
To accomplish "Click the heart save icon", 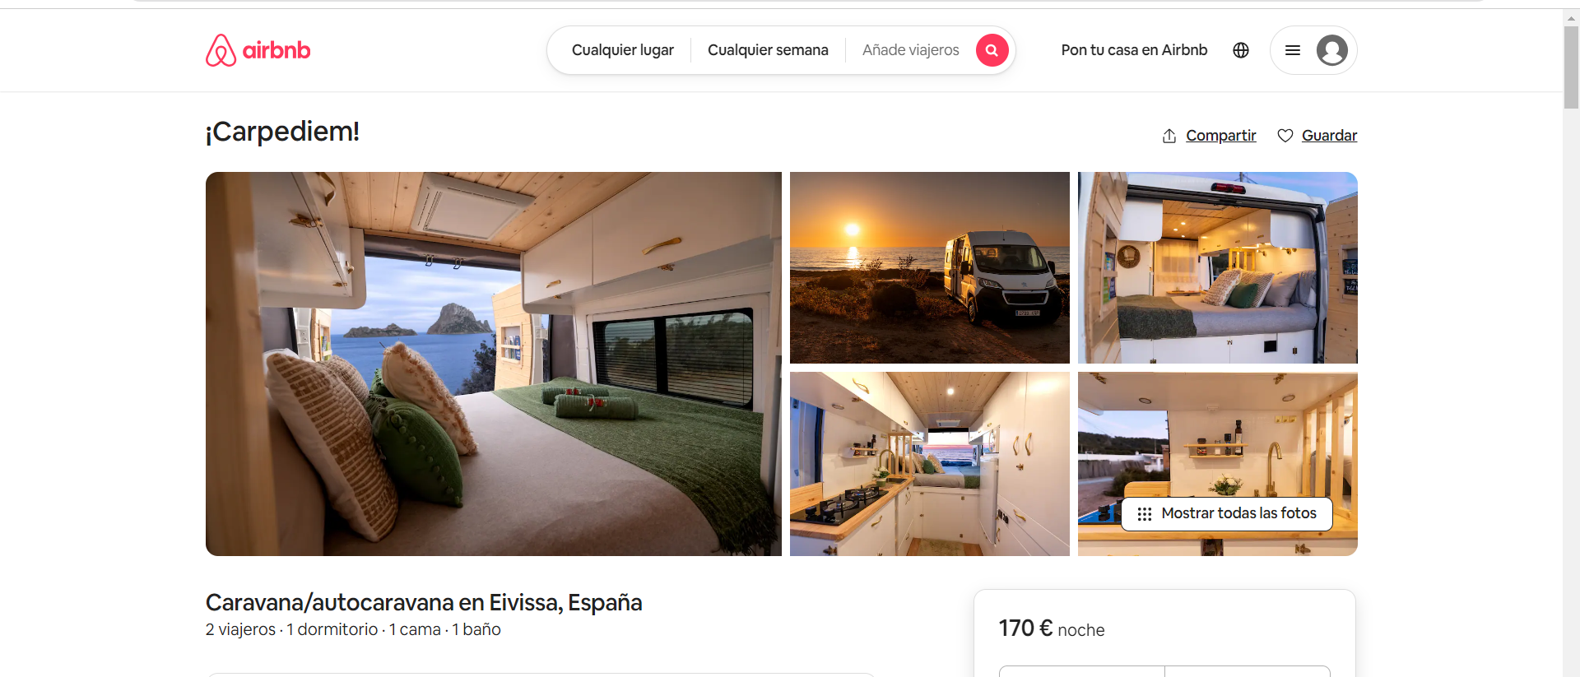I will point(1285,136).
